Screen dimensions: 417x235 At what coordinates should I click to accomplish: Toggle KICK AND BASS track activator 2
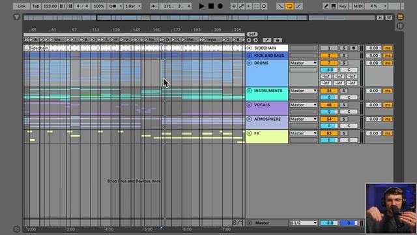328,55
